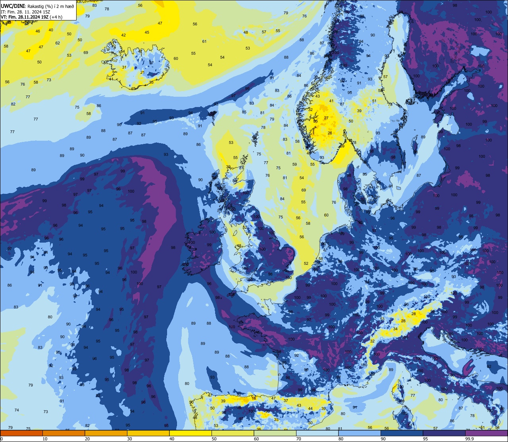Click the legend tick label 40
Screen dimensions: 508x442
[x=172, y=439]
